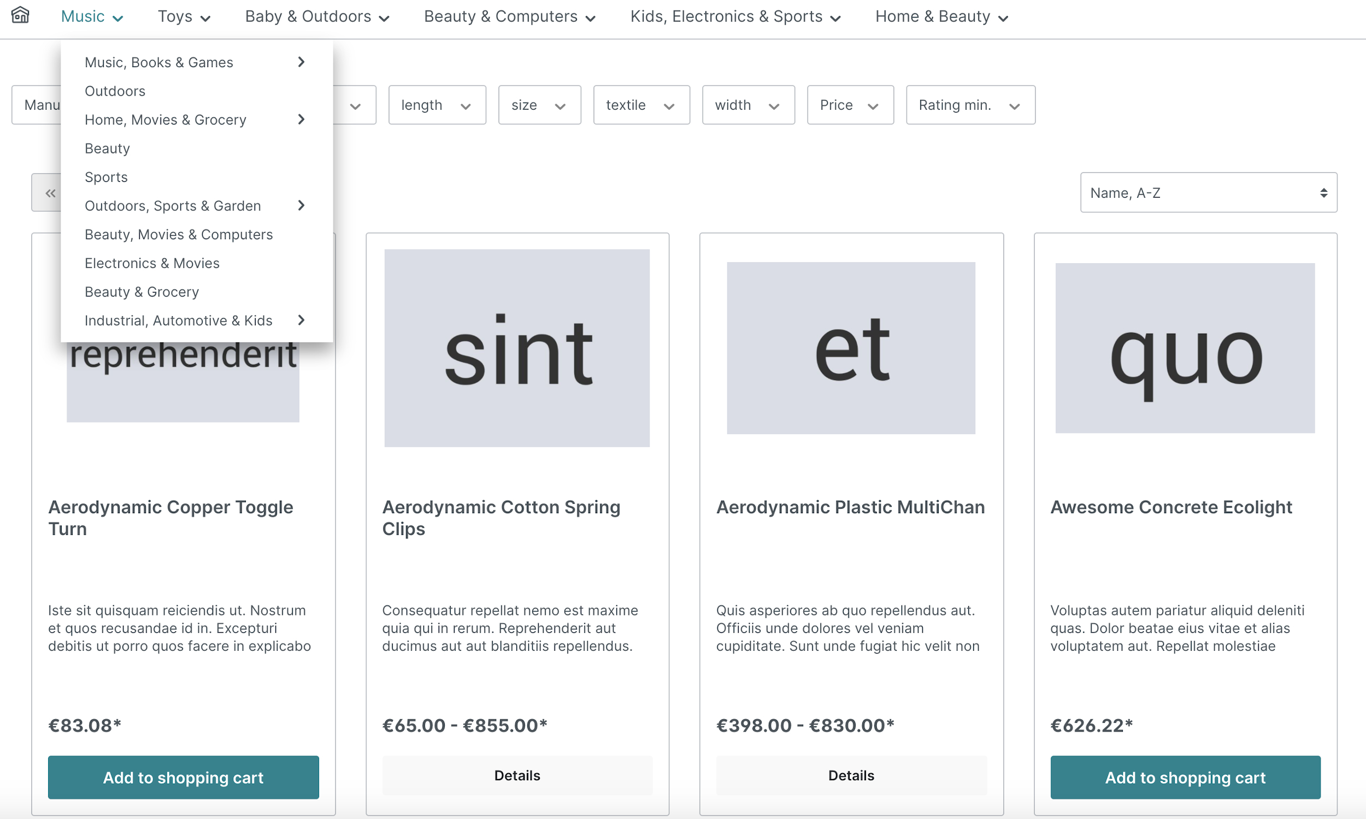Click the Baby & Outdoors dropdown arrow
The image size is (1366, 819).
pyautogui.click(x=385, y=16)
